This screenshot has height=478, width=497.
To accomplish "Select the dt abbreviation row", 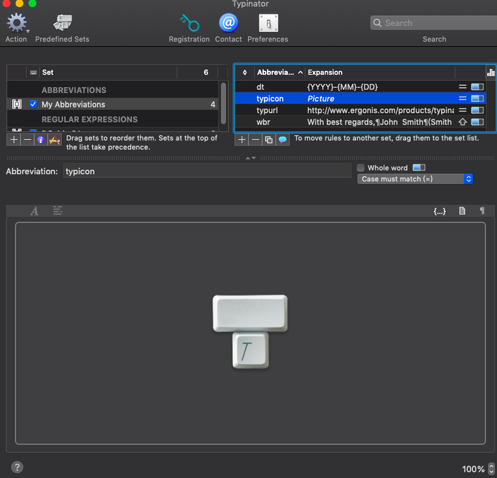I will click(x=361, y=86).
